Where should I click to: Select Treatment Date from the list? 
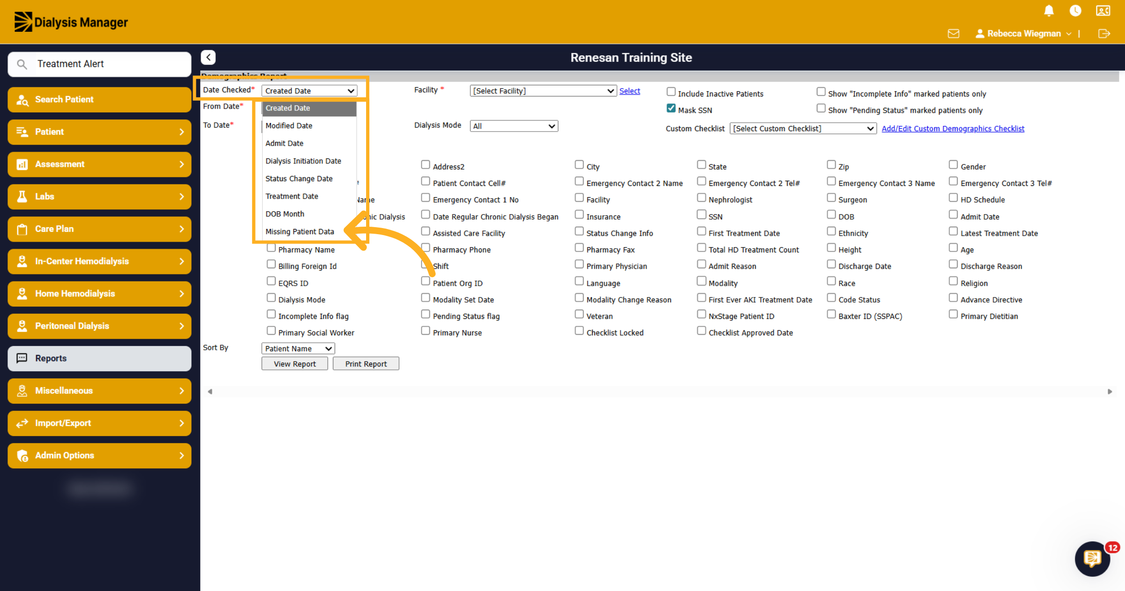point(292,196)
